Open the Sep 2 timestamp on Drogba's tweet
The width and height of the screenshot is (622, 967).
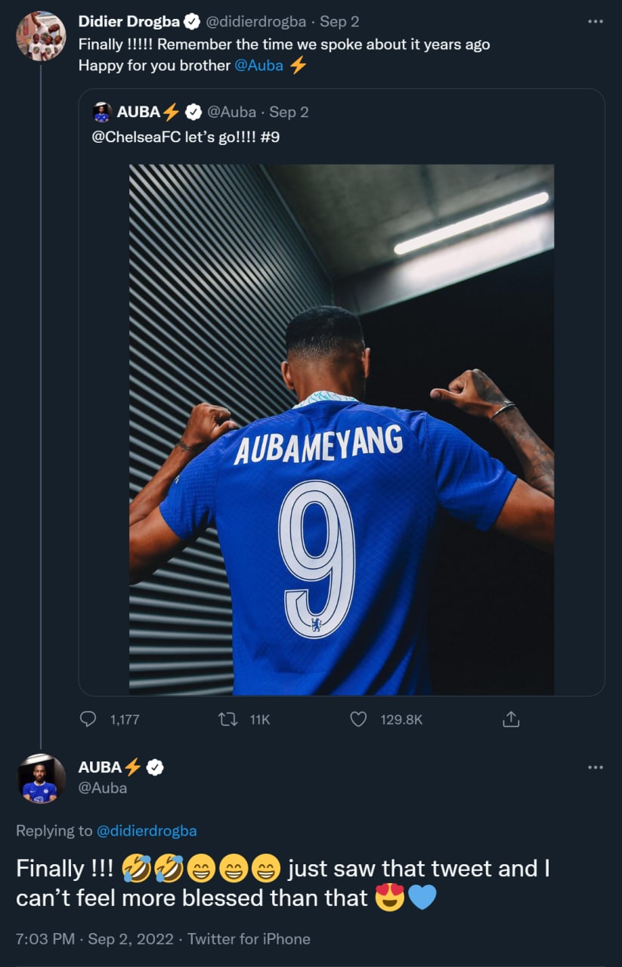click(339, 23)
